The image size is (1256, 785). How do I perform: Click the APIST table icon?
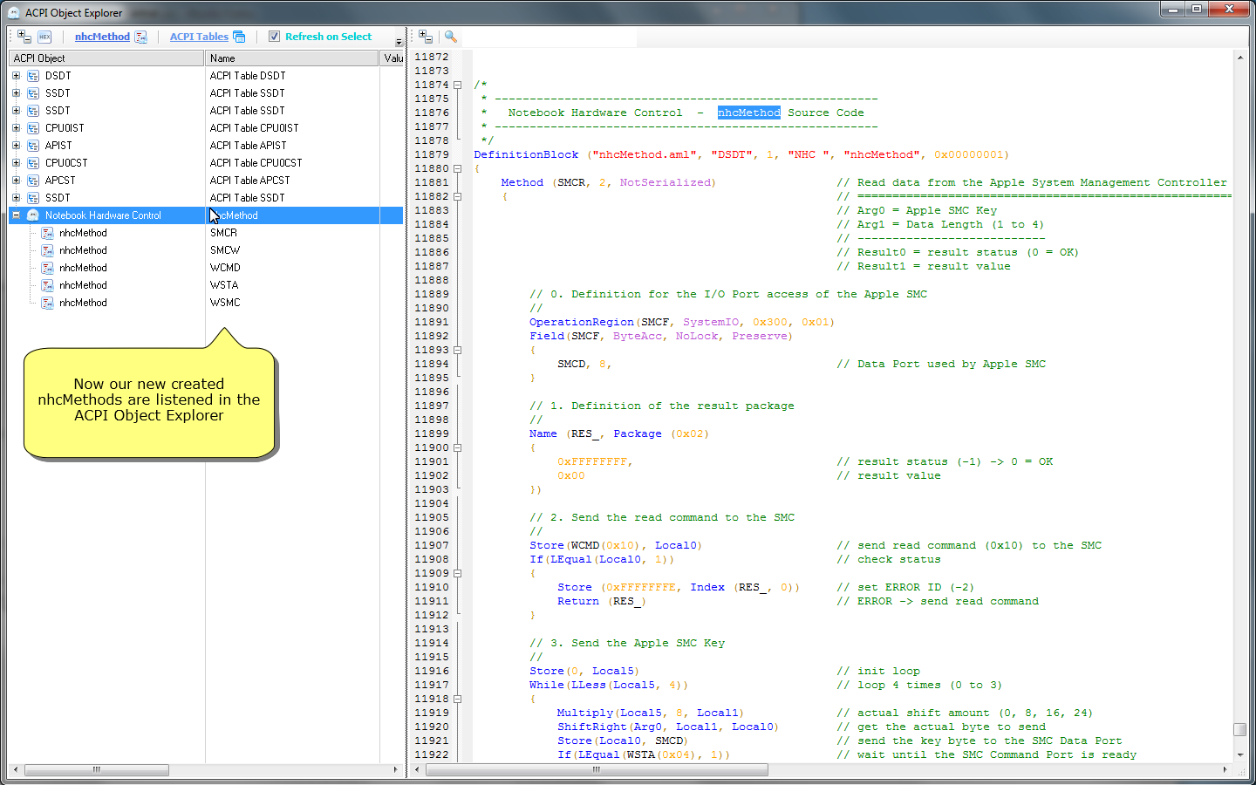click(33, 146)
